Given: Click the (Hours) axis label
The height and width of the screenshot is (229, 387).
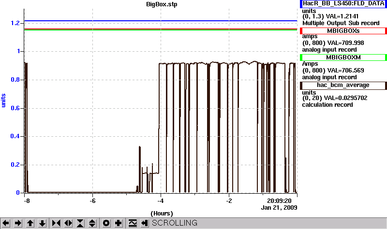Looking at the screenshot, I should pos(162,214).
